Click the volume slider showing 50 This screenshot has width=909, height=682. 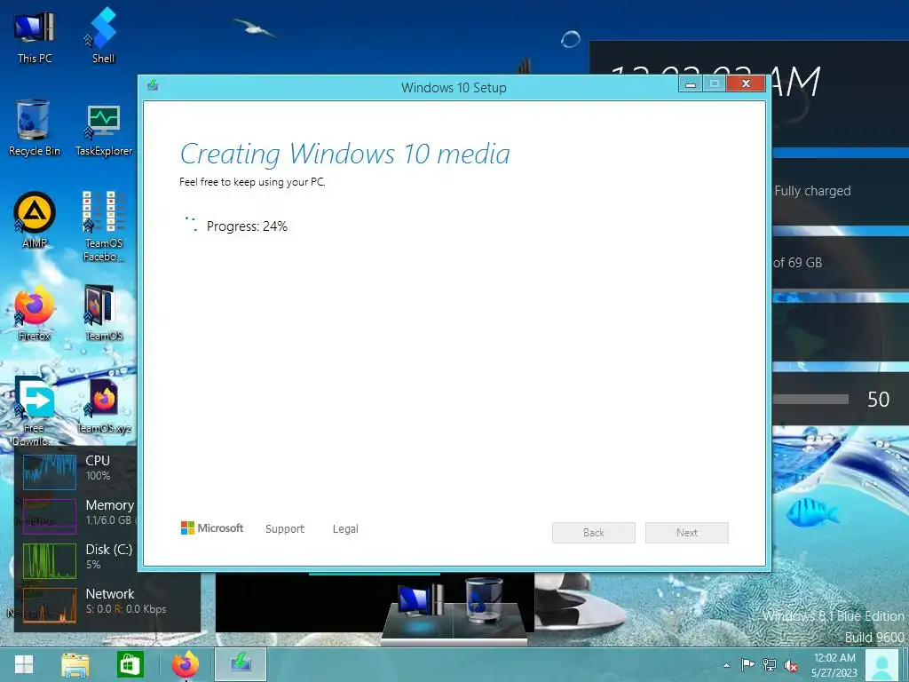[x=810, y=399]
